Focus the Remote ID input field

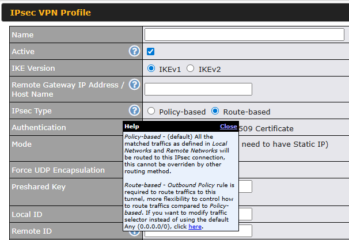(x=246, y=231)
